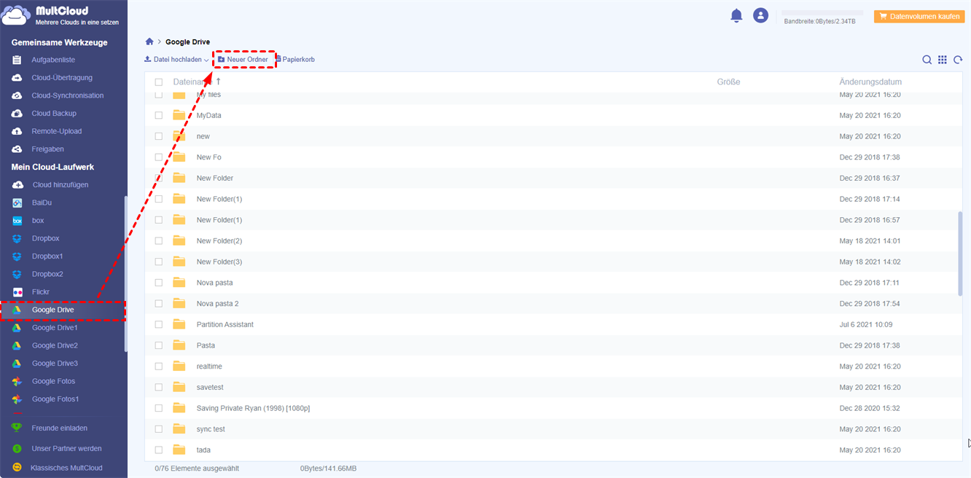Check the box for MyData folder

pos(159,115)
